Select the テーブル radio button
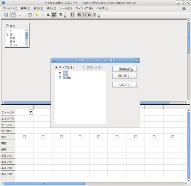The height and width of the screenshot is (186, 191). click(x=56, y=67)
